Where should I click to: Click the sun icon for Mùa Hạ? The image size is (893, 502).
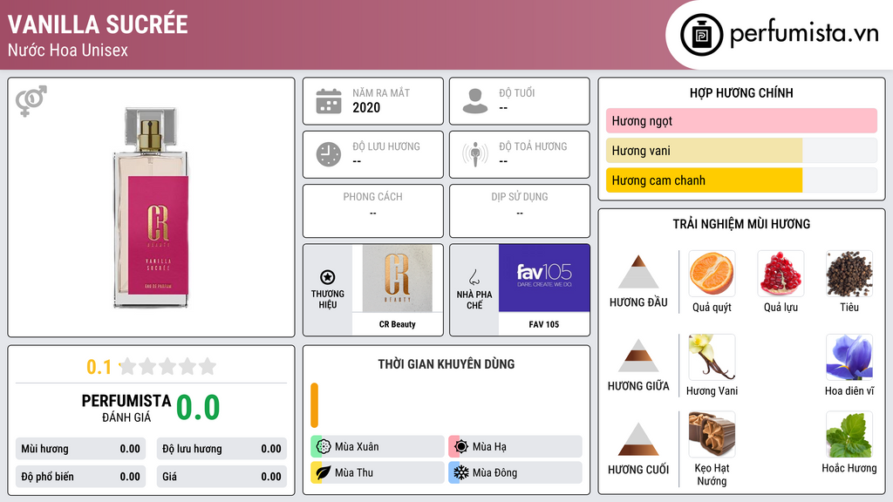[461, 447]
